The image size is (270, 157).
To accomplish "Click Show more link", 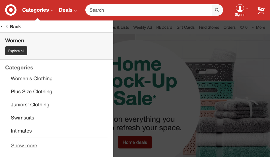I will pyautogui.click(x=24, y=146).
